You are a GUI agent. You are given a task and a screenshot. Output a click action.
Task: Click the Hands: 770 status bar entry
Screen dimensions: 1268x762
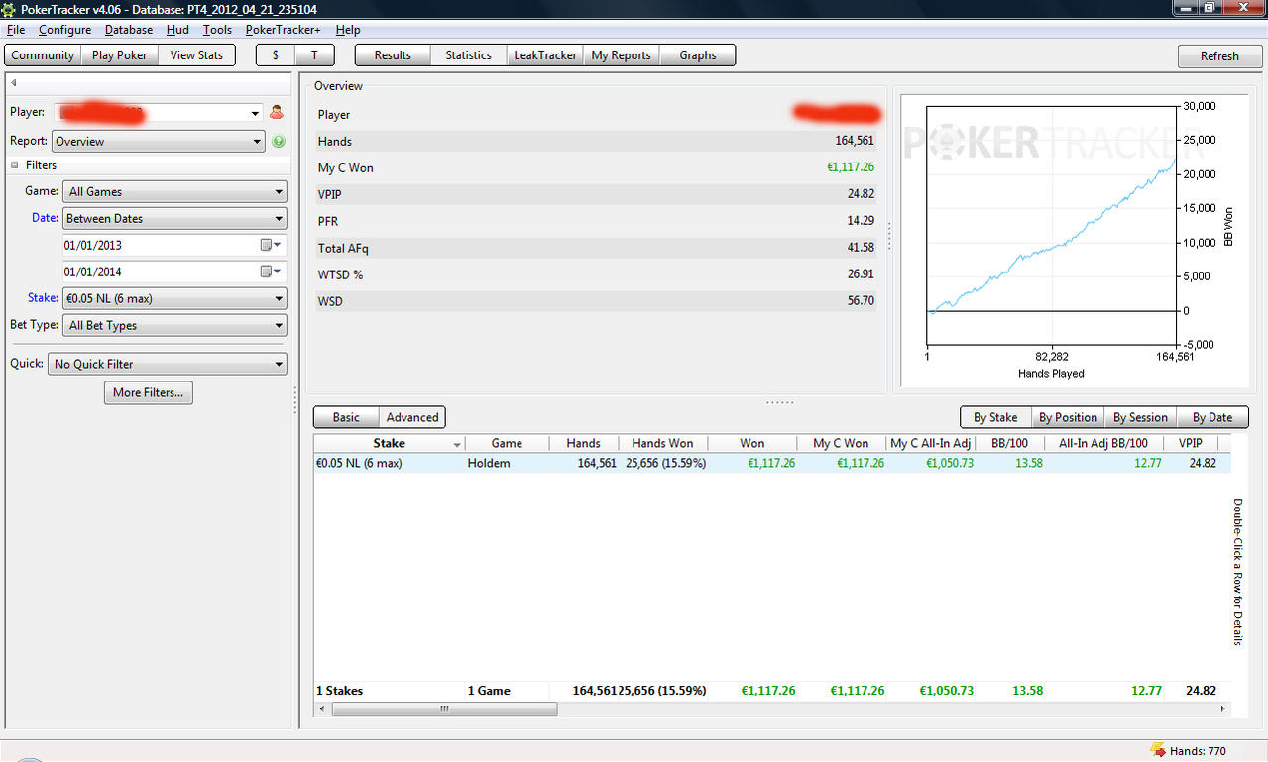click(1198, 751)
